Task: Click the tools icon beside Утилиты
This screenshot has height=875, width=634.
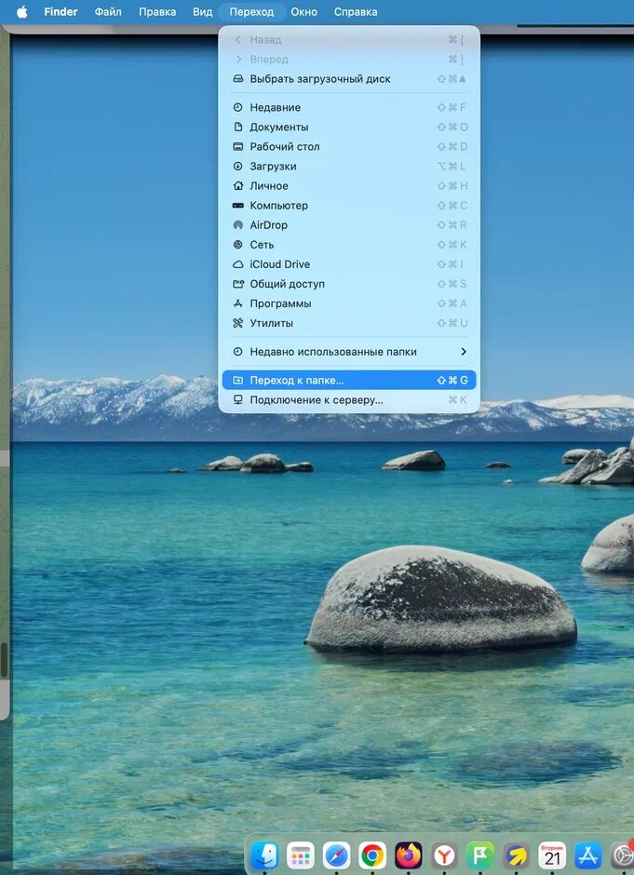Action: [237, 323]
